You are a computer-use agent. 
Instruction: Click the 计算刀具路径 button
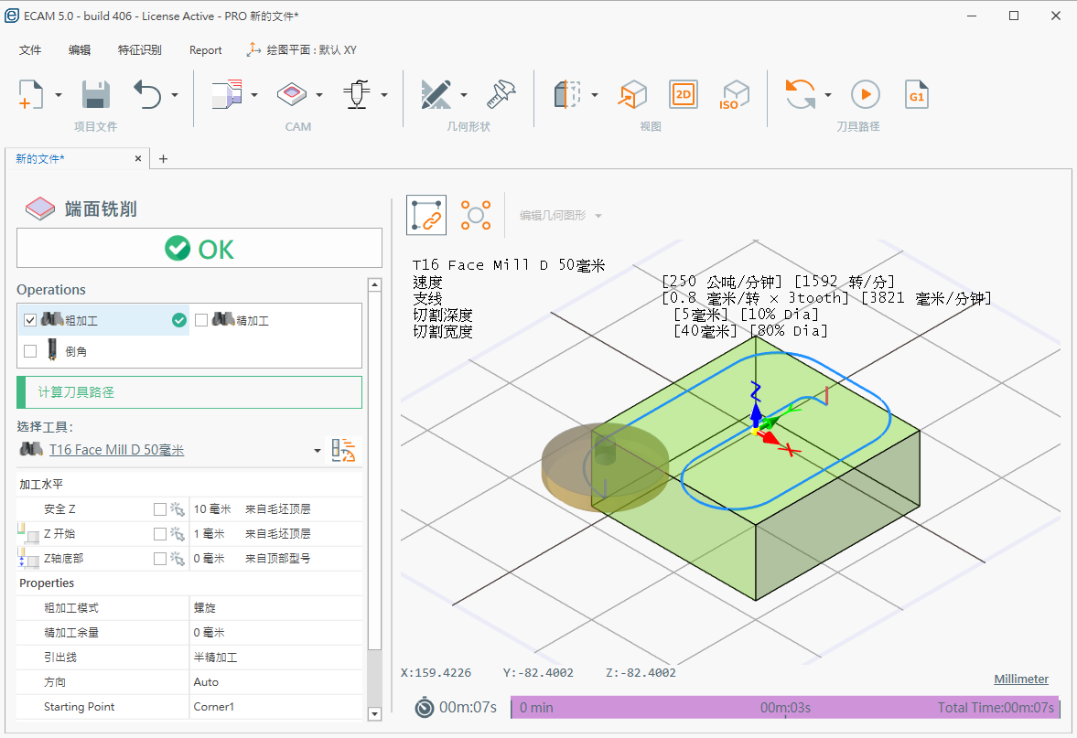coord(189,392)
